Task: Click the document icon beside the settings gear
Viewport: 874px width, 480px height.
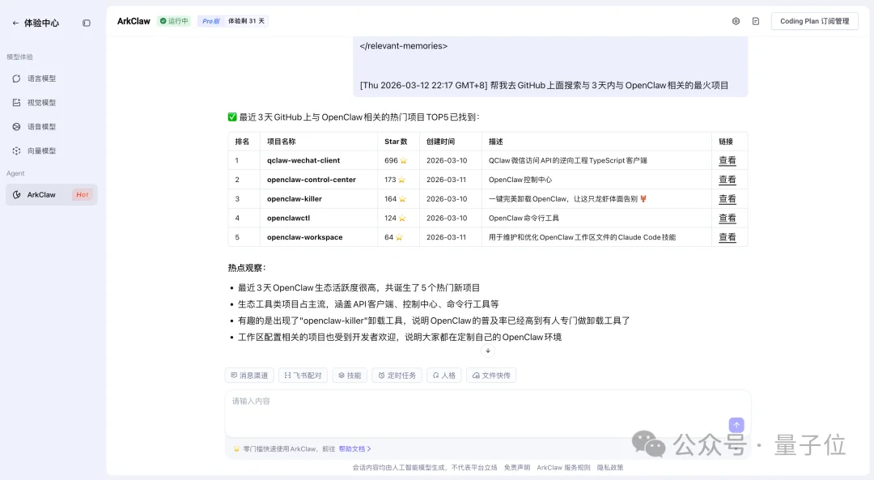Action: (757, 21)
